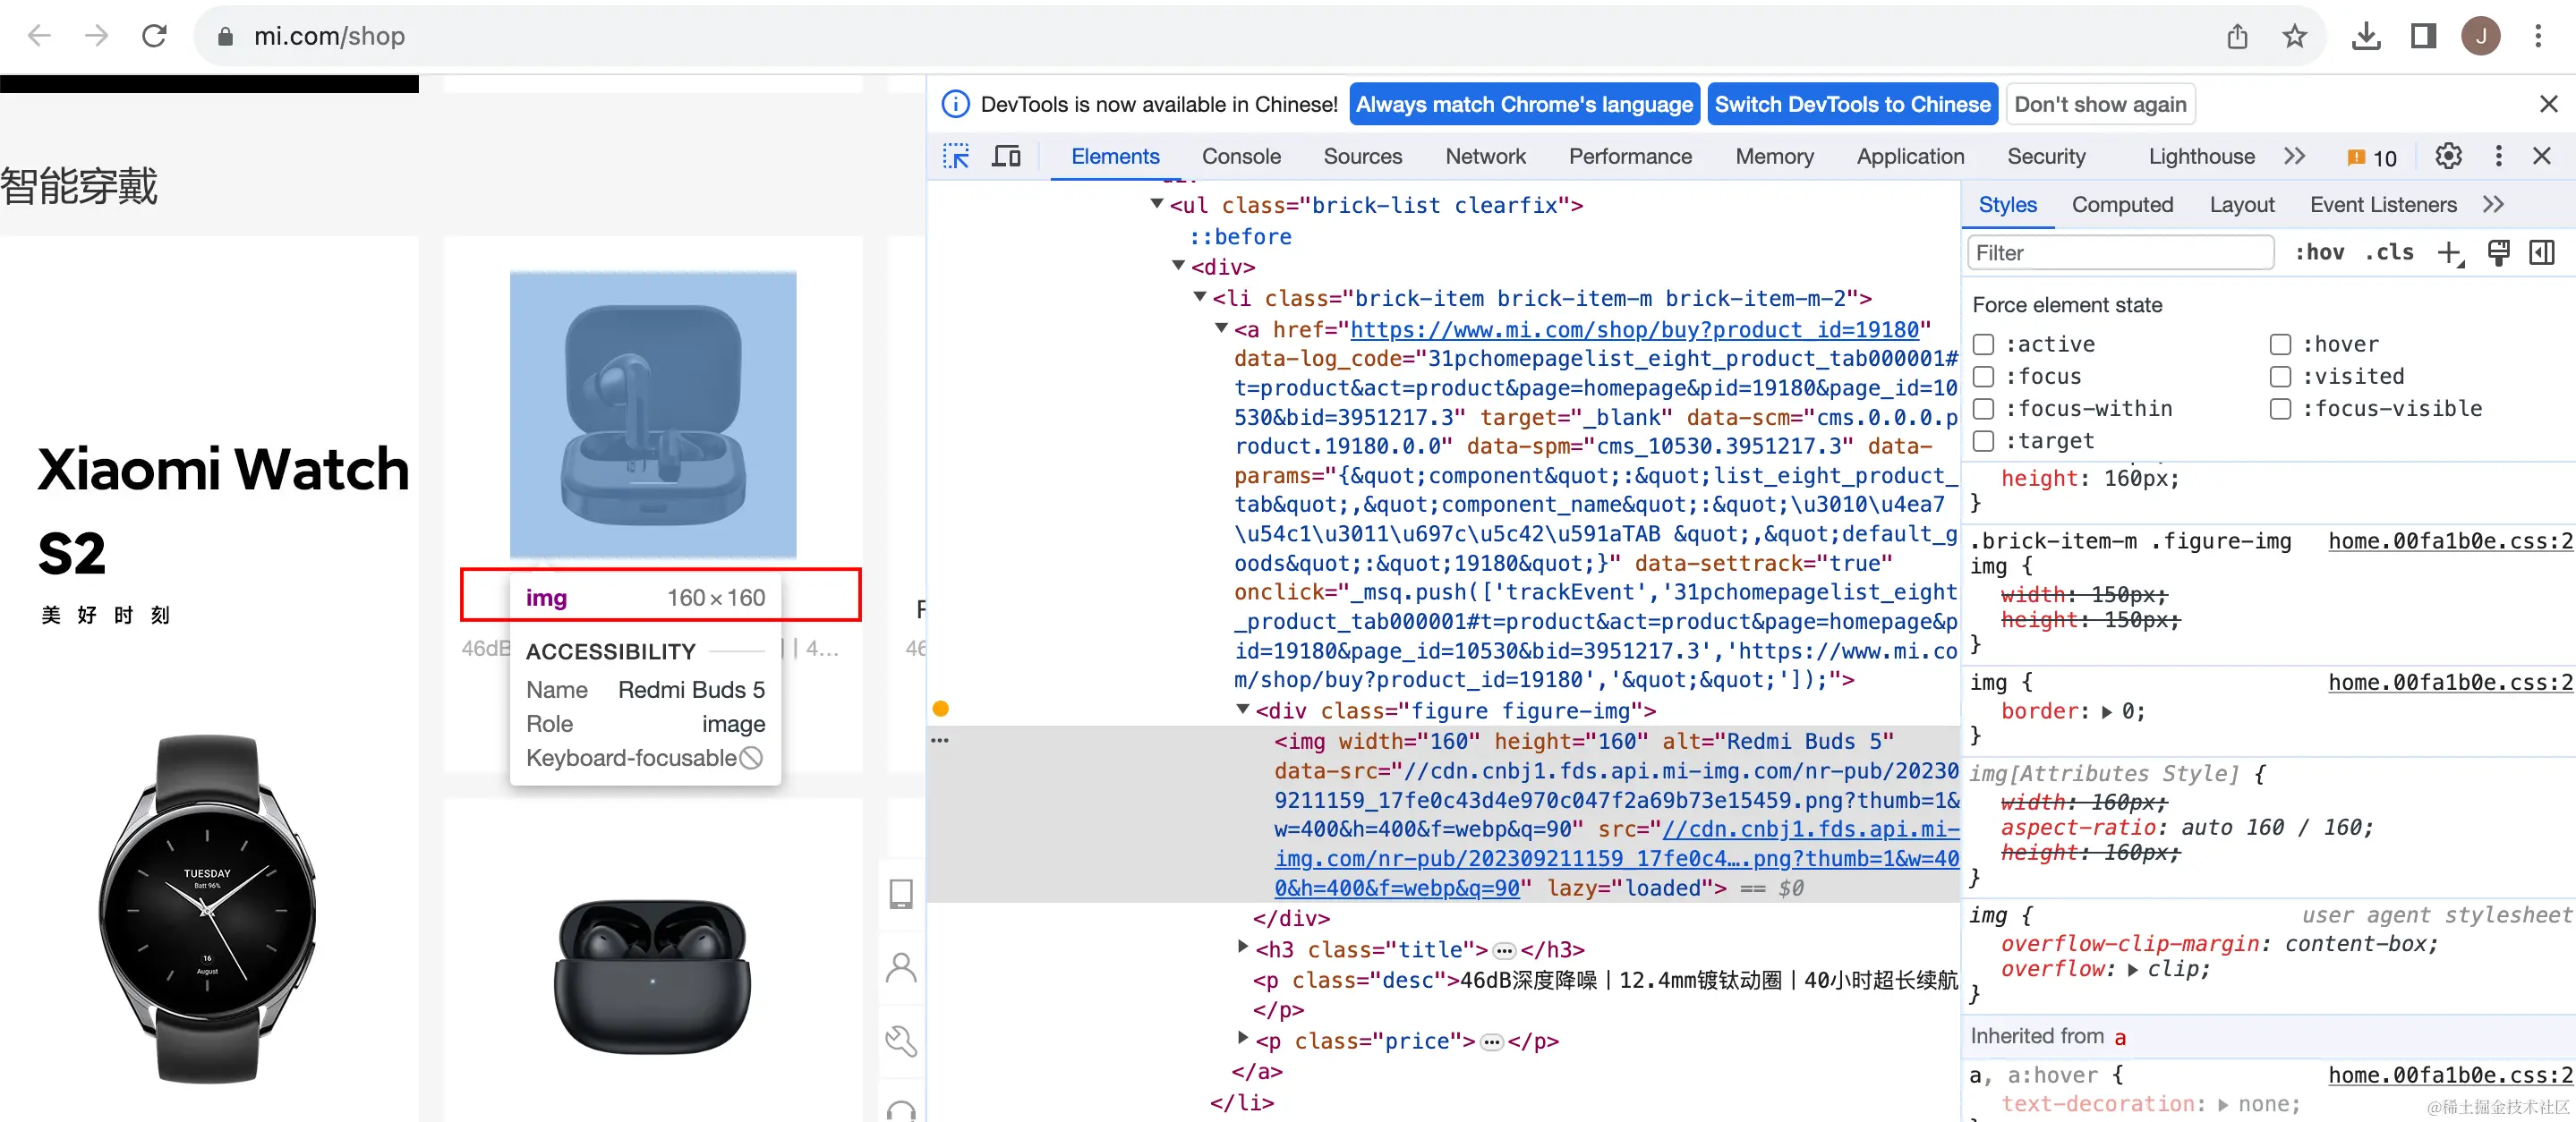2576x1122 pixels.
Task: Add a new style rule
Action: (x=2450, y=253)
